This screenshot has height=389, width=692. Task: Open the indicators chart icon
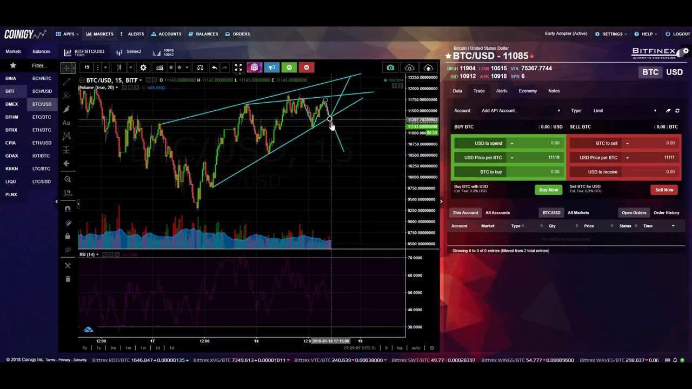pyautogui.click(x=159, y=68)
